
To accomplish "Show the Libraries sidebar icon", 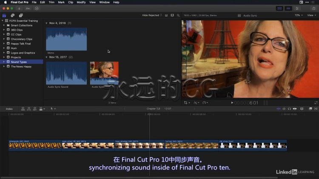I will [4, 15].
